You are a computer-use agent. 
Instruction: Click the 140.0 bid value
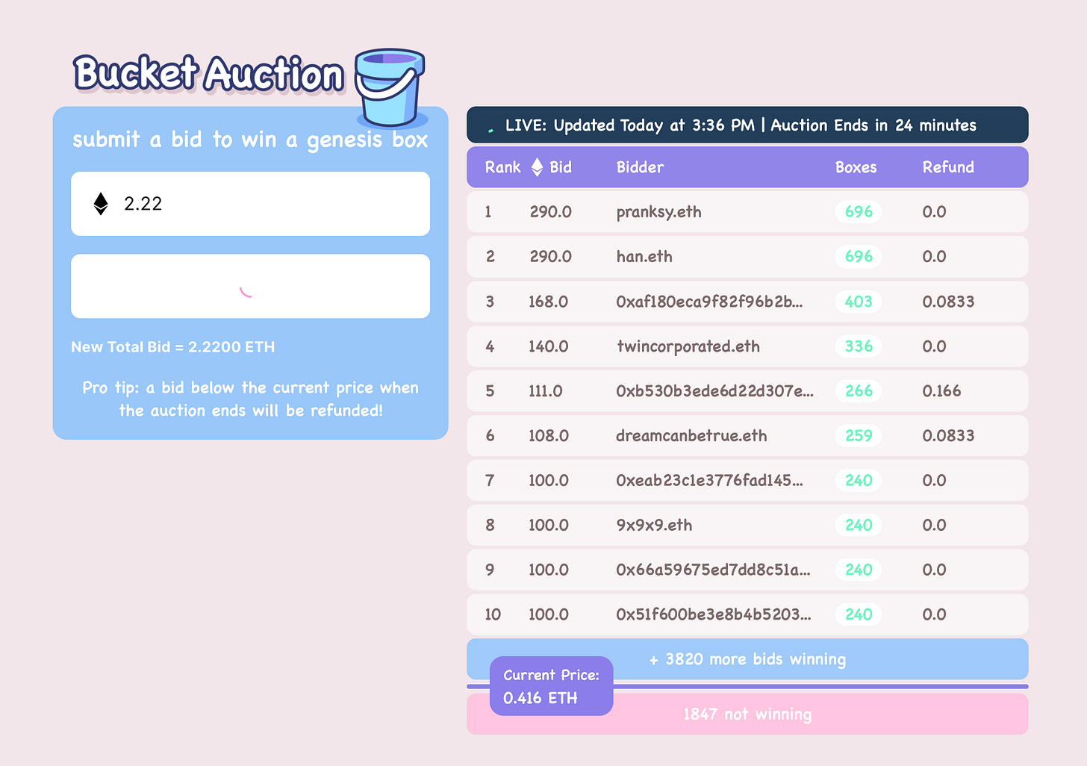coord(548,346)
